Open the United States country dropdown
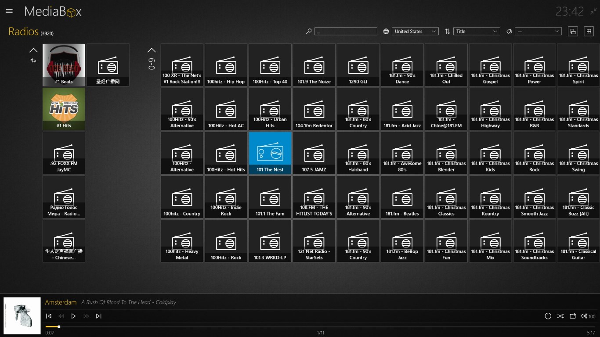 click(415, 31)
